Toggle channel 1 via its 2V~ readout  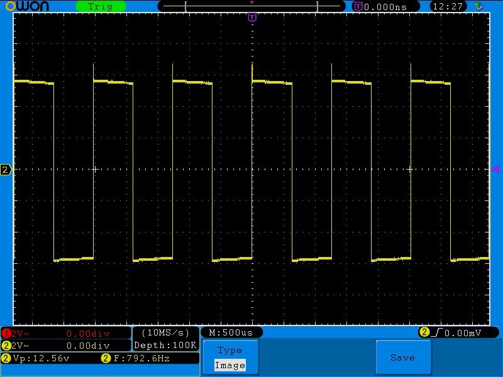pos(20,333)
